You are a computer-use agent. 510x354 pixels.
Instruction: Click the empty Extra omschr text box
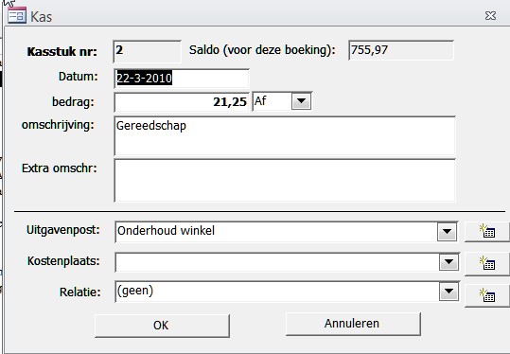tap(285, 181)
